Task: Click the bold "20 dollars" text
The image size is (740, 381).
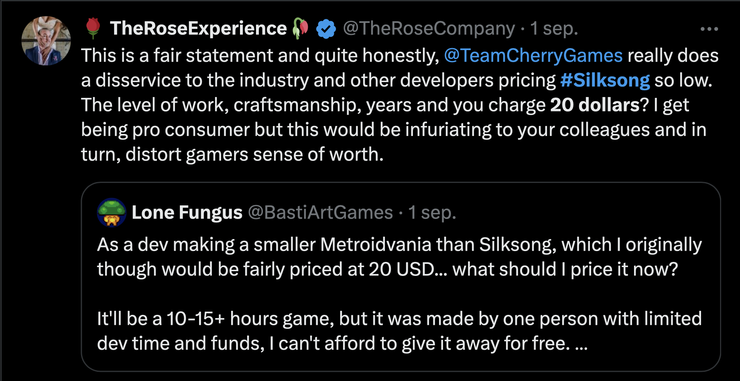Action: click(595, 105)
